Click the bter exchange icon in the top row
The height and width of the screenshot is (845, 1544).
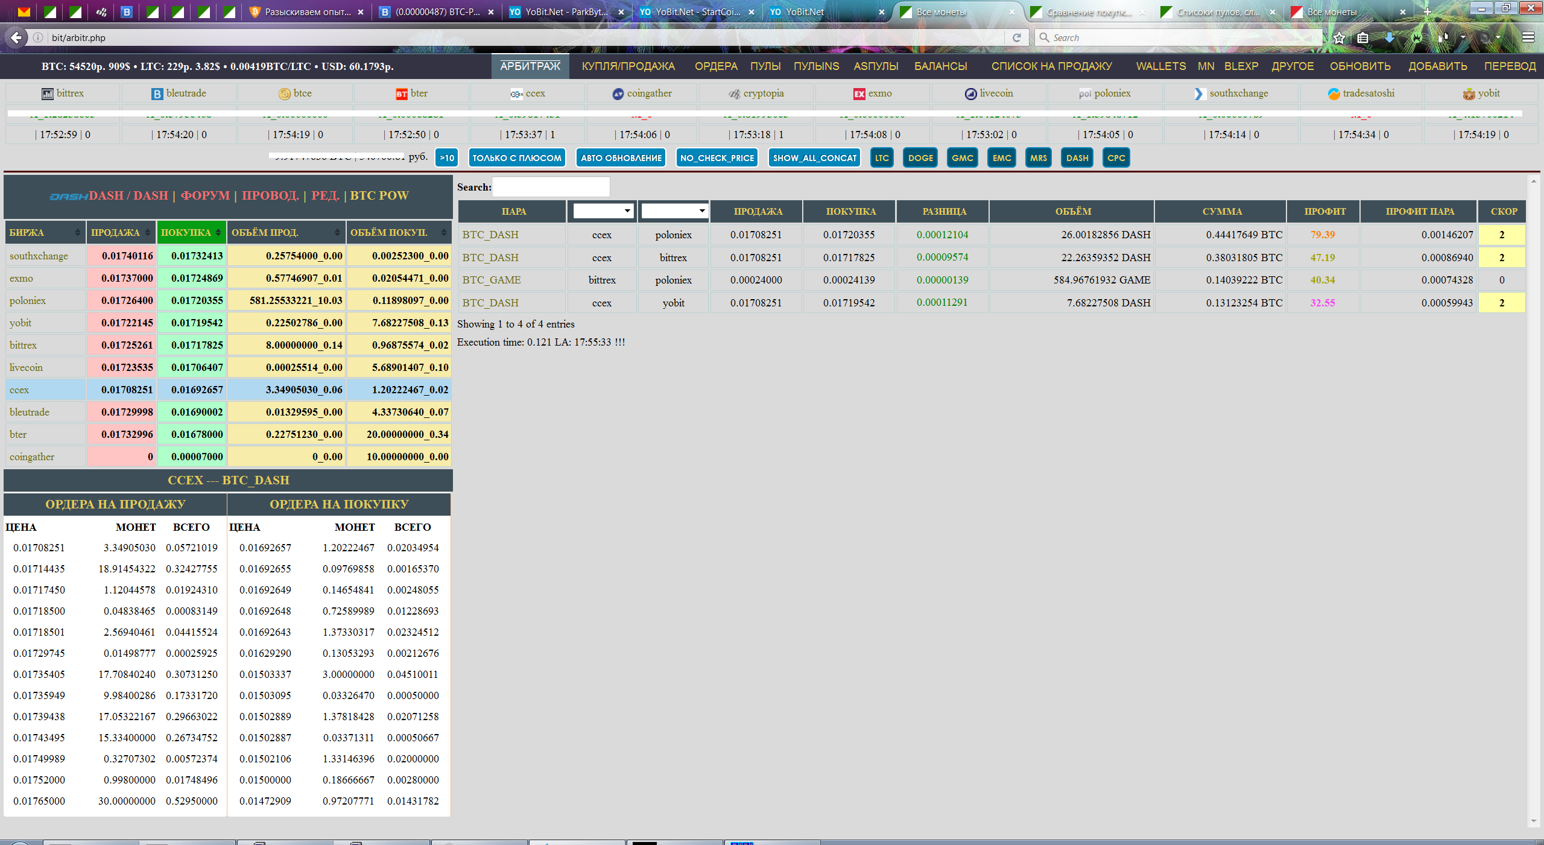[402, 93]
